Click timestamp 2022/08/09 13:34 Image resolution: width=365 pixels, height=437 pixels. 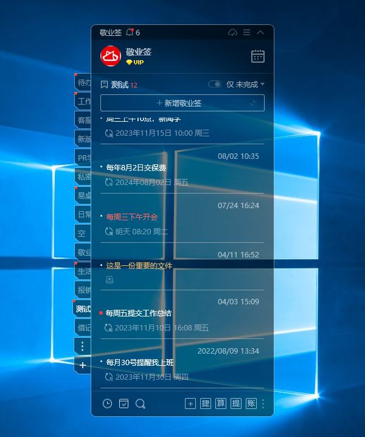click(x=228, y=351)
